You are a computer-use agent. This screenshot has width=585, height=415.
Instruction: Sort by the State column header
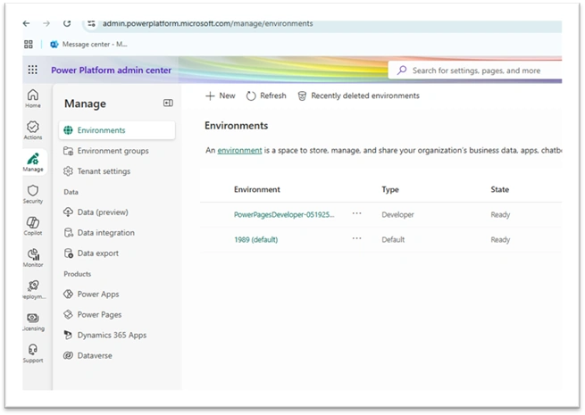coord(499,189)
